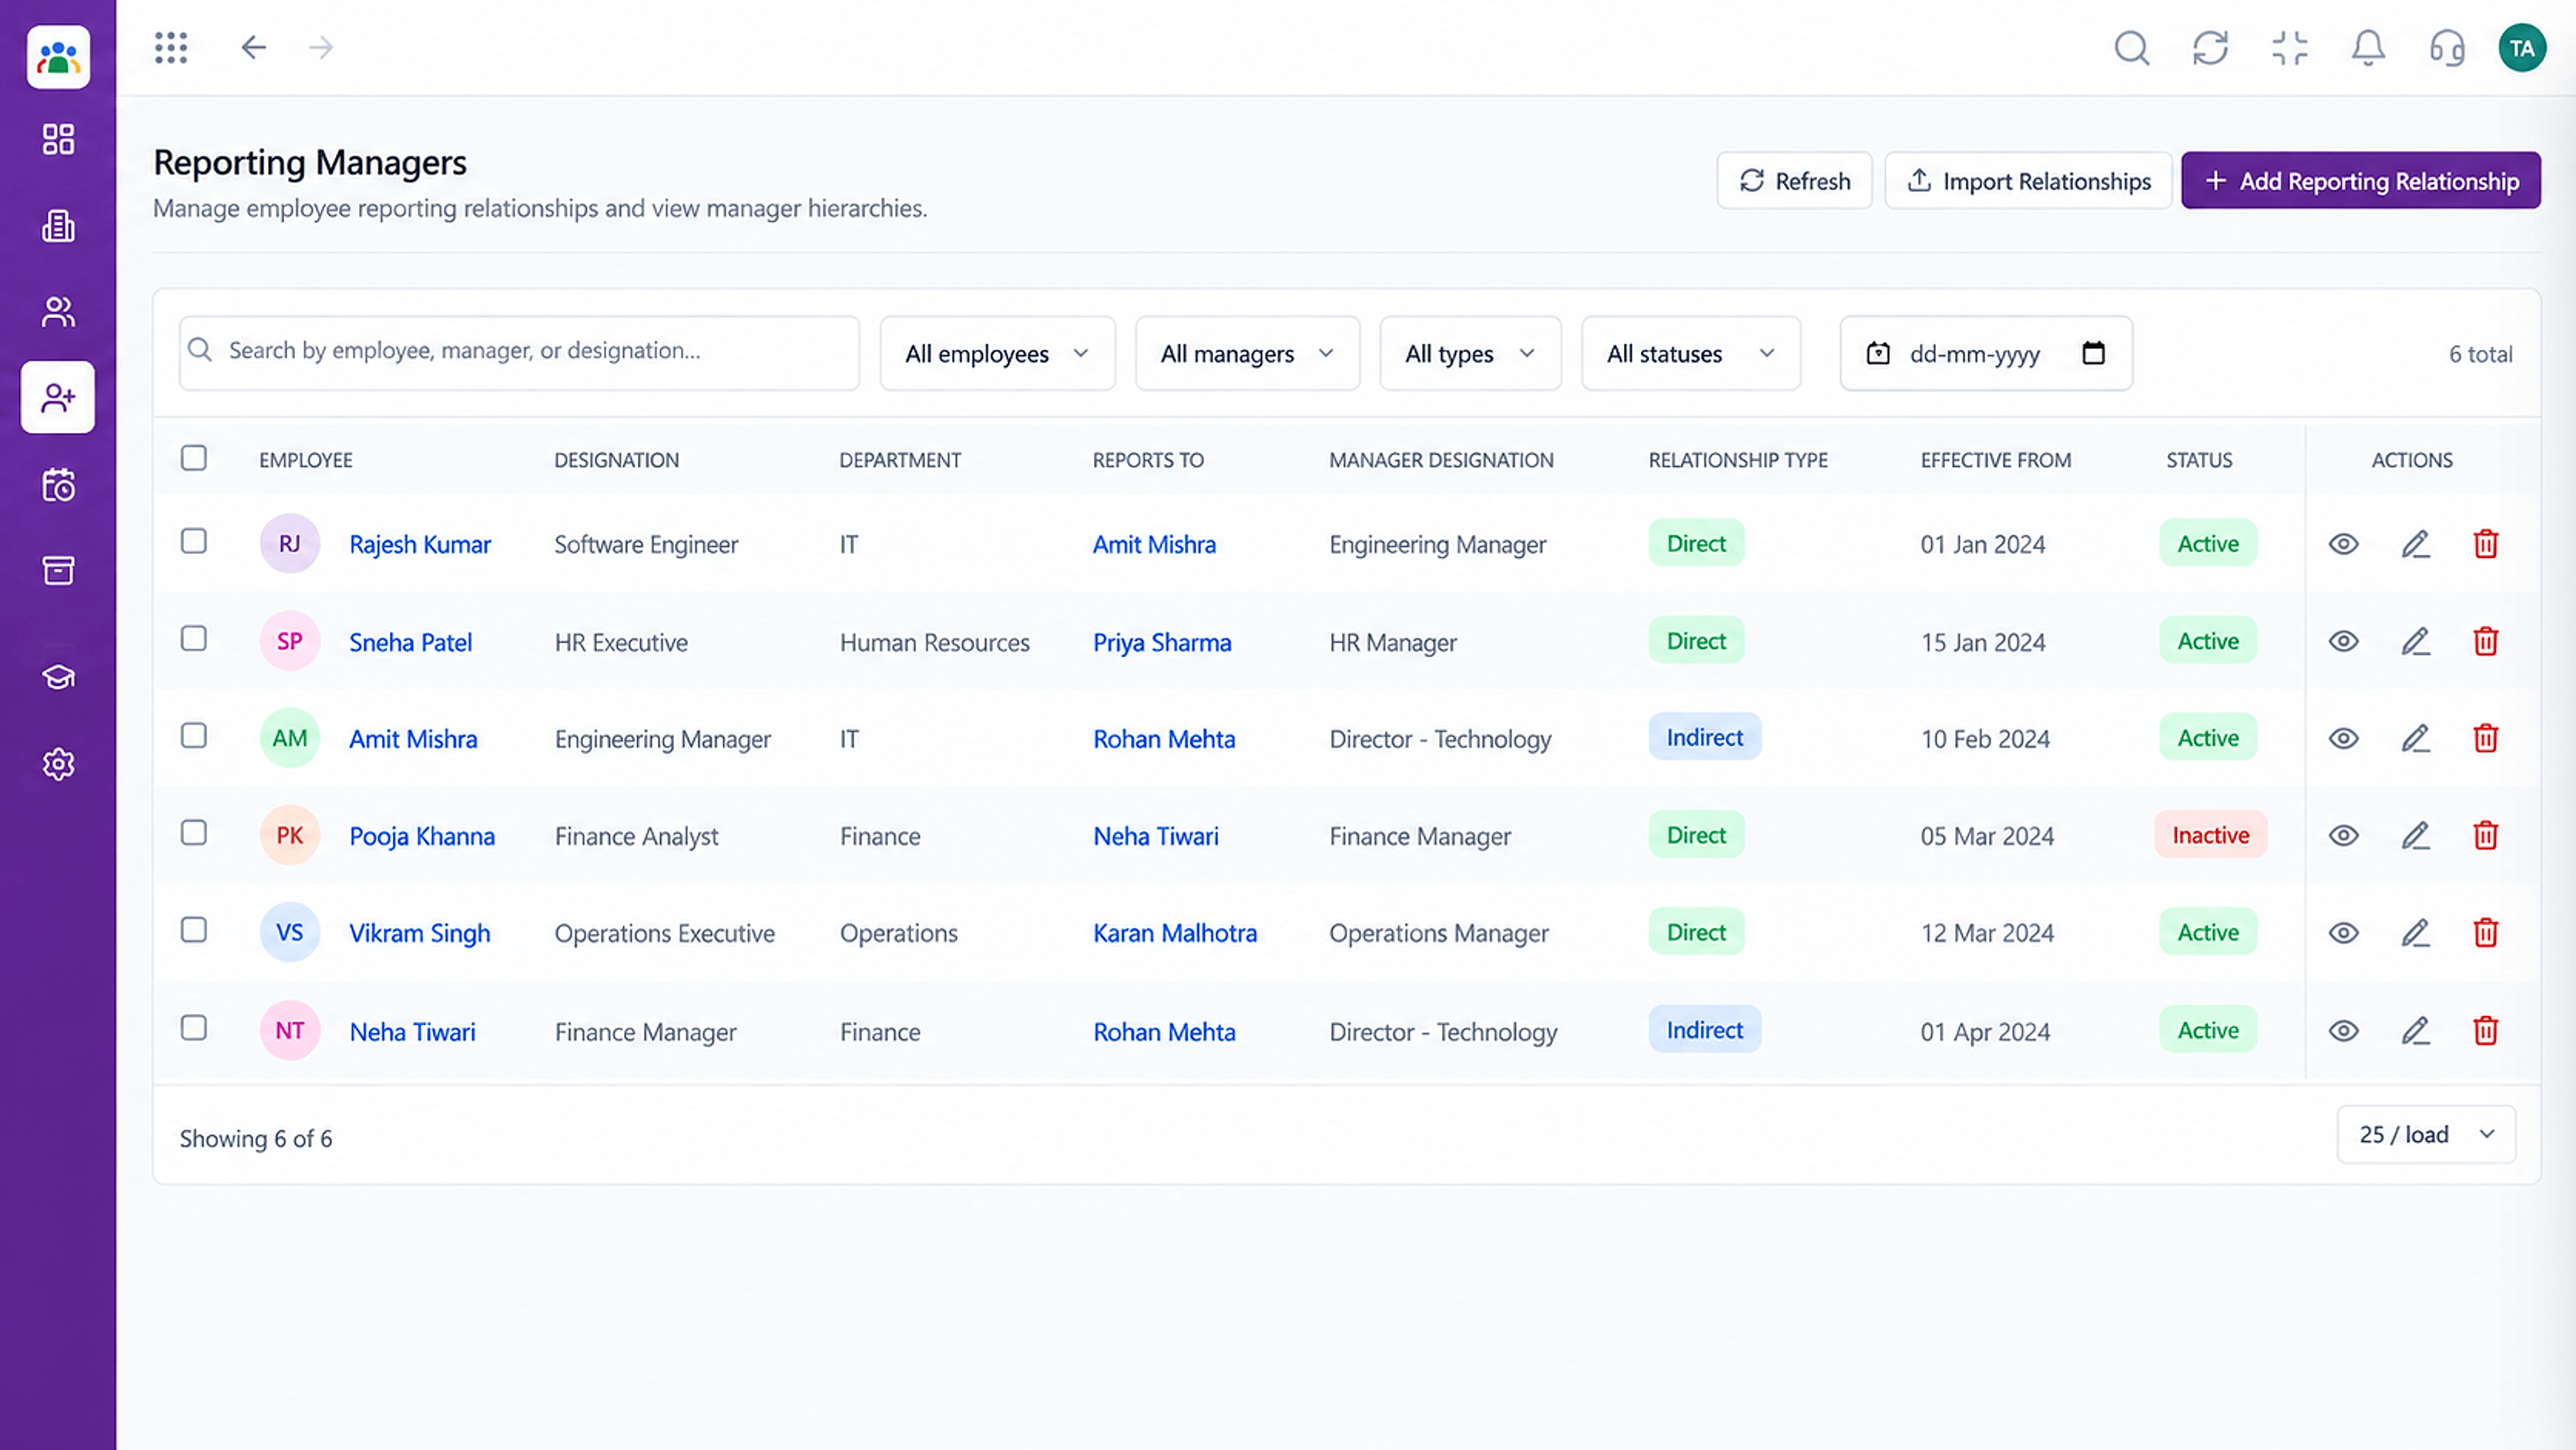Open the organization building icon in sidebar

[58, 226]
